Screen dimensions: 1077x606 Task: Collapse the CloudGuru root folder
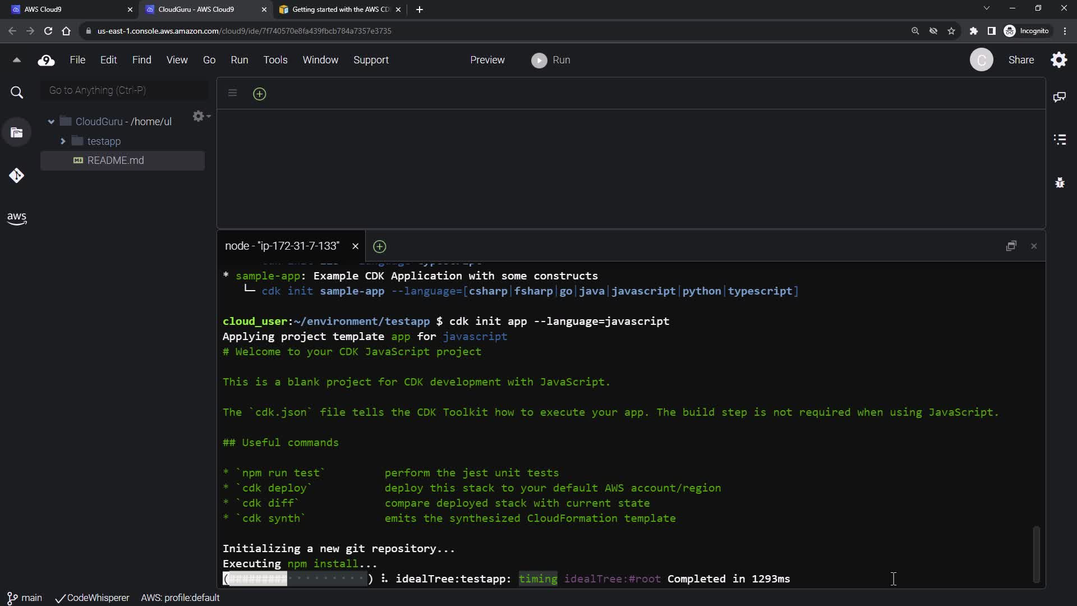(x=51, y=122)
